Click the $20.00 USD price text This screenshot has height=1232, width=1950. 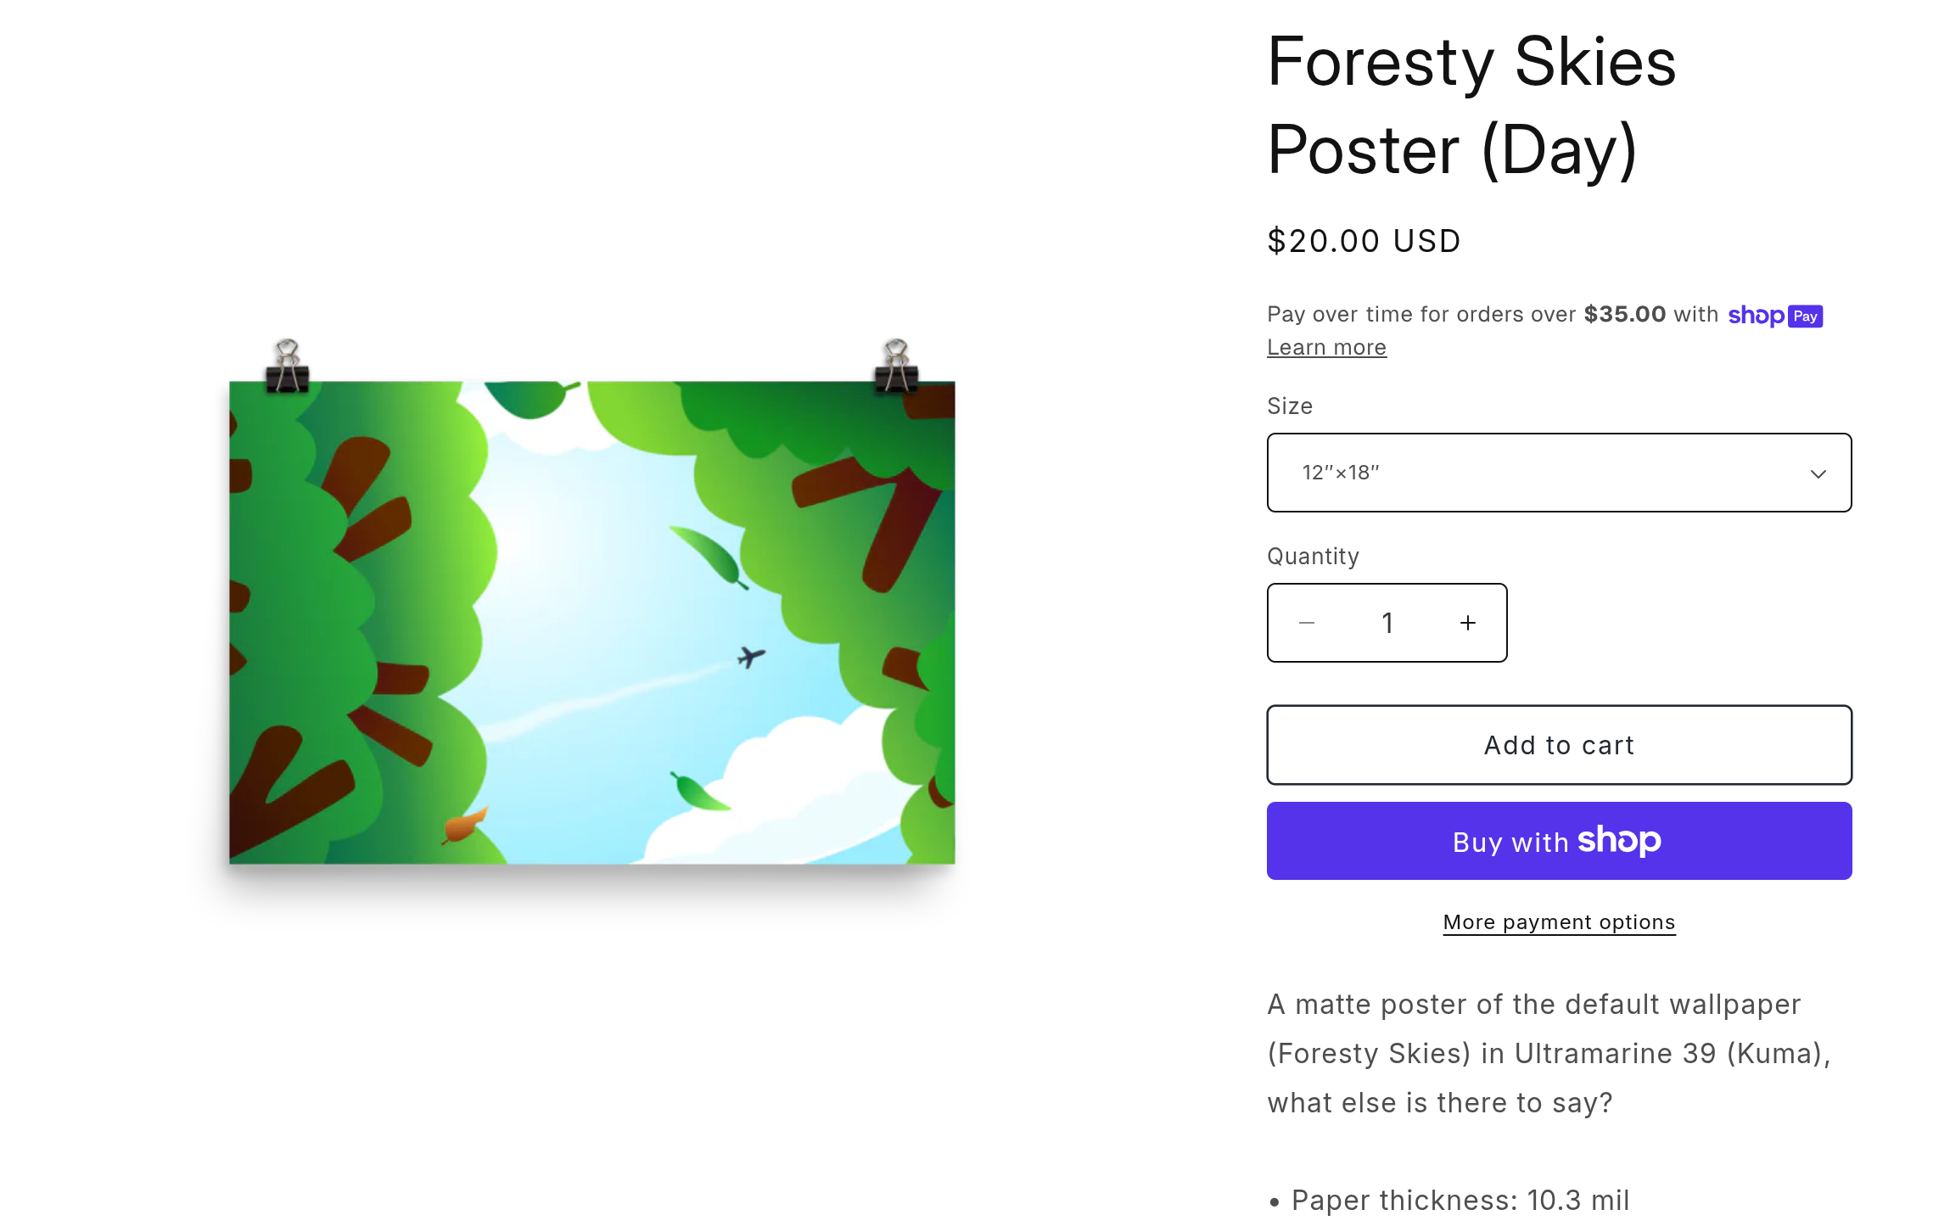[x=1364, y=241]
